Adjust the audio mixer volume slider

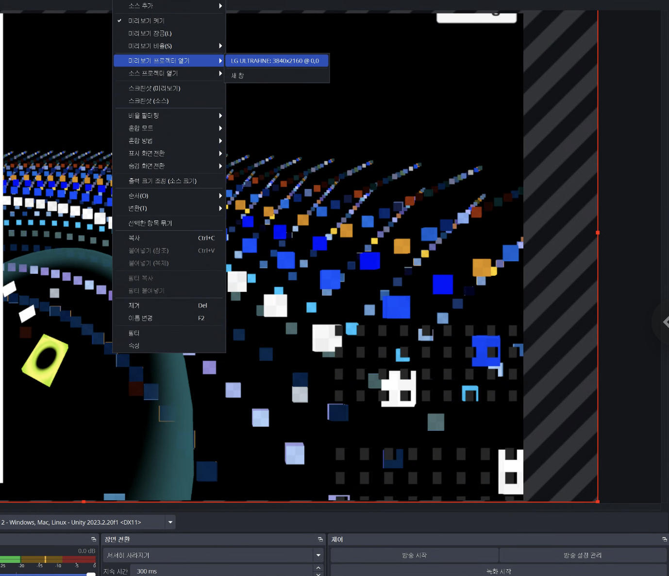point(91,574)
